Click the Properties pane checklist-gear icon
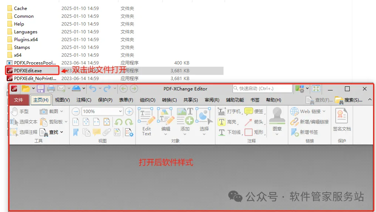Image resolution: width=376 pixels, height=212 pixels. tap(129, 132)
